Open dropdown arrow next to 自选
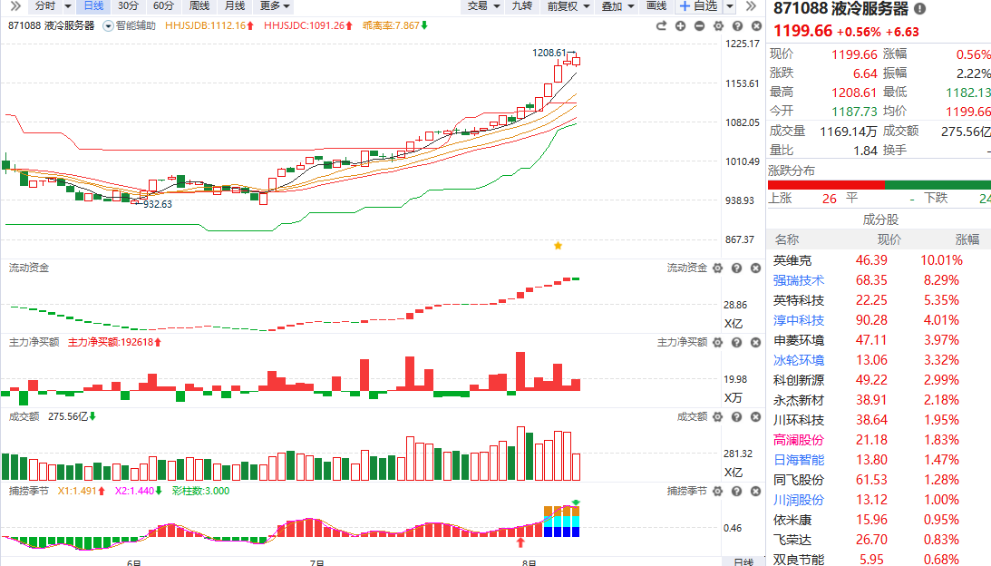 [x=729, y=6]
